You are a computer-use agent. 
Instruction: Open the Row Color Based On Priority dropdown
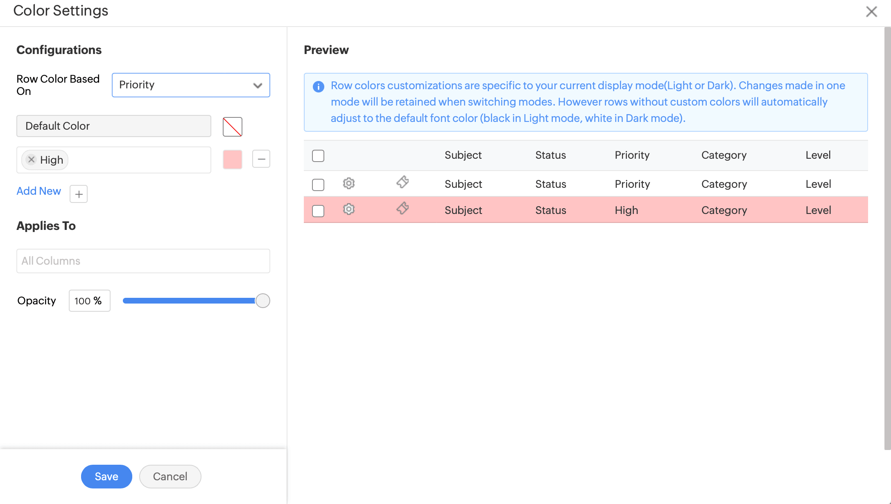pyautogui.click(x=191, y=85)
